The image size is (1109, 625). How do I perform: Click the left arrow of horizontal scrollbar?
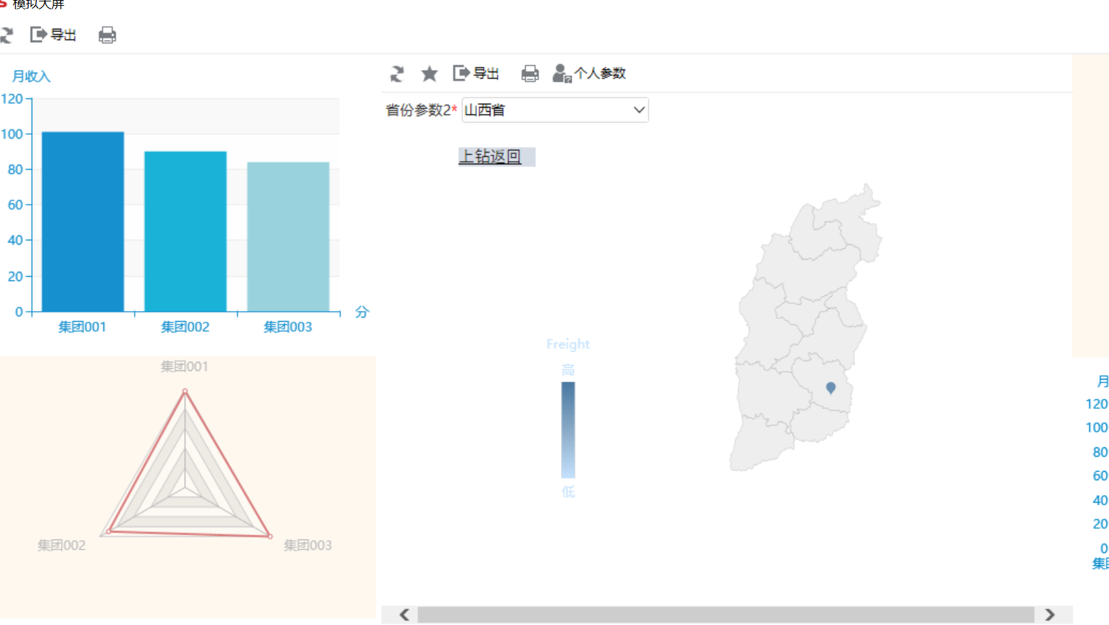[x=405, y=615]
